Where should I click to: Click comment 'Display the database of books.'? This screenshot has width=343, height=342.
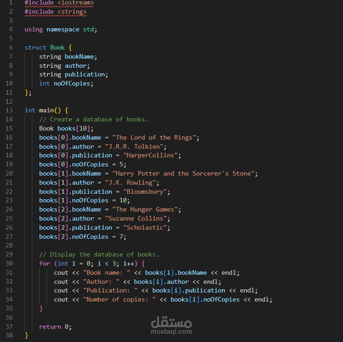click(x=99, y=255)
